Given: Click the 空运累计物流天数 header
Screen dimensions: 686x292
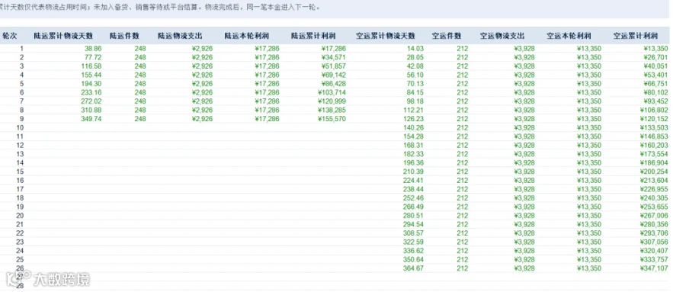Looking at the screenshot, I should (x=386, y=36).
